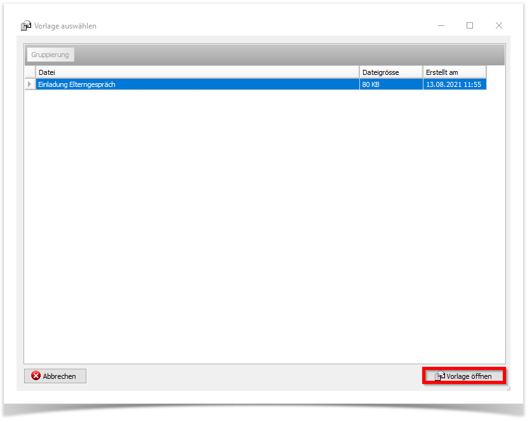This screenshot has width=532, height=422.
Task: Sort the list by the Datei column
Action: pos(197,72)
